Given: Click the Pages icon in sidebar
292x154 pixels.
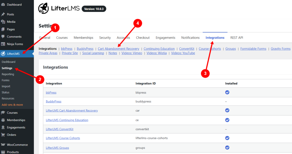Looking at the screenshot, I should click(x=3, y=29).
